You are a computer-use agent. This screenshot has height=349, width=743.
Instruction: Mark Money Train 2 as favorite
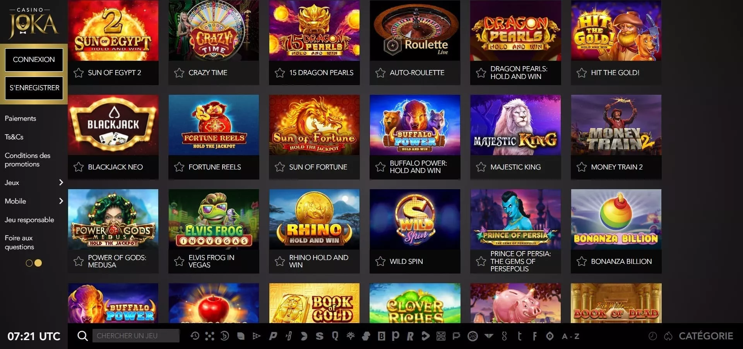[x=582, y=167]
